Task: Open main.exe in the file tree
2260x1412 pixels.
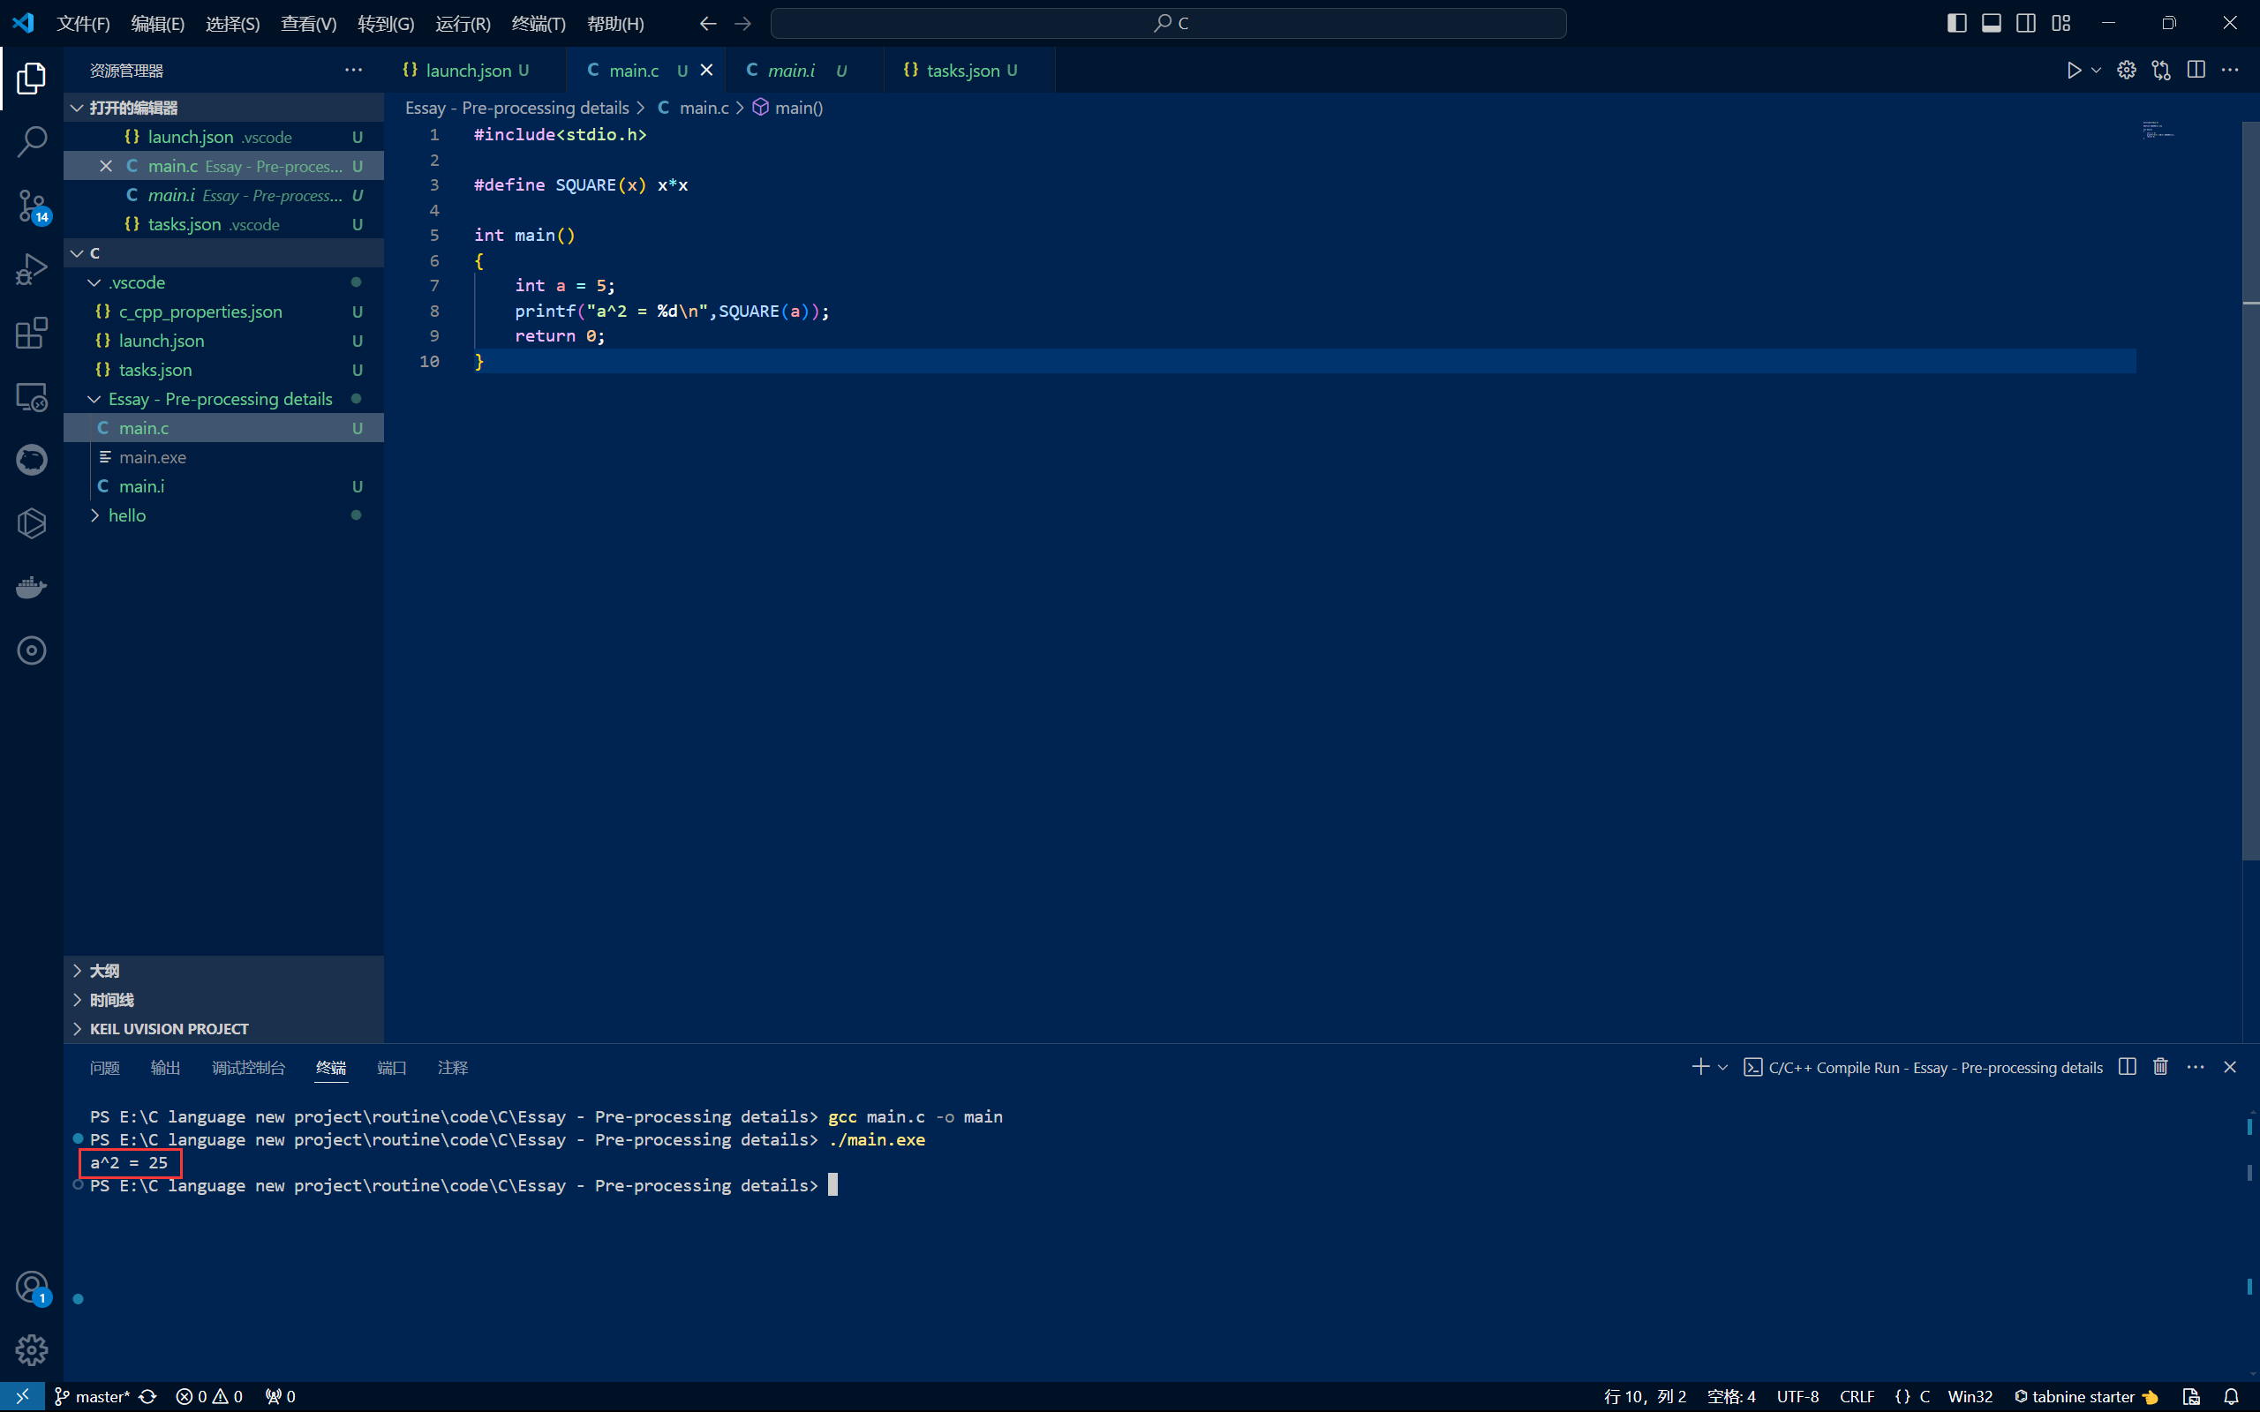Action: pos(224,456)
